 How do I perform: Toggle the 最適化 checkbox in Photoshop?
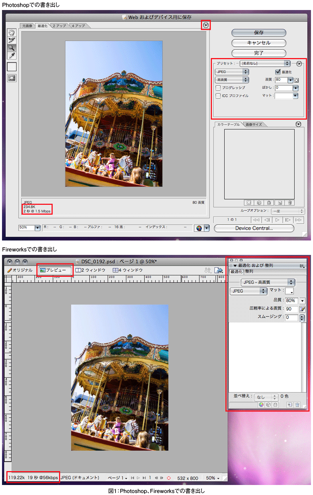click(278, 72)
